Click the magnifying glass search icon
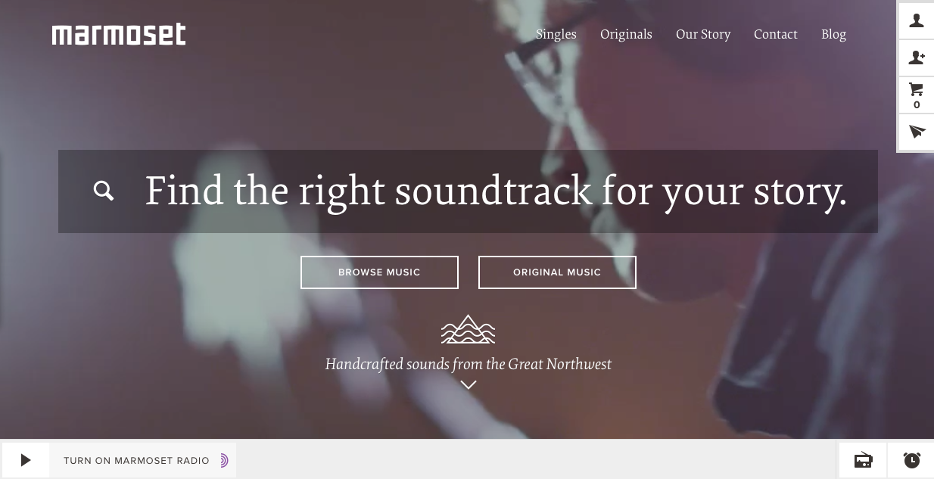Screen dimensions: 934x479 104,191
